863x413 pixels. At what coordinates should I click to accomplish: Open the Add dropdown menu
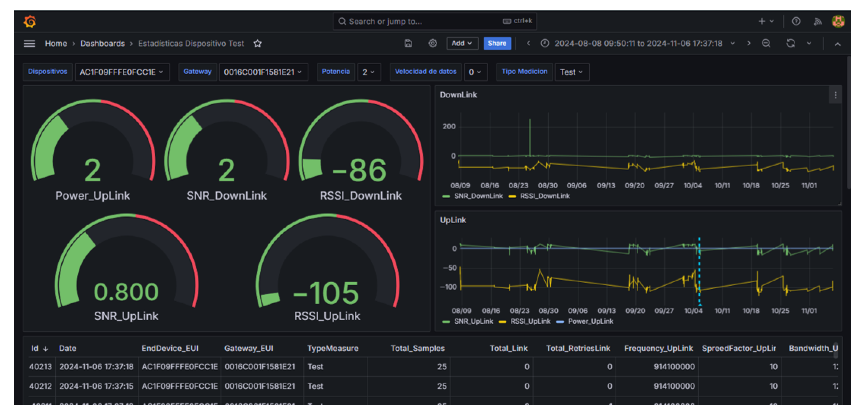point(462,43)
